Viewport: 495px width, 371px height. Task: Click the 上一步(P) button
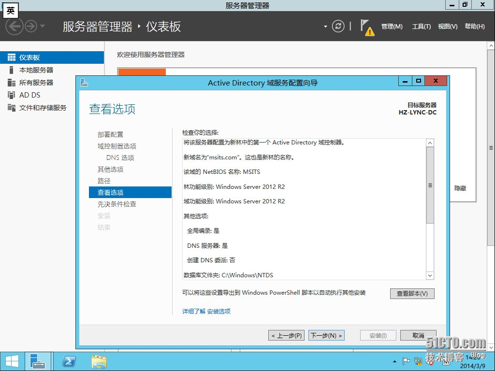point(286,335)
